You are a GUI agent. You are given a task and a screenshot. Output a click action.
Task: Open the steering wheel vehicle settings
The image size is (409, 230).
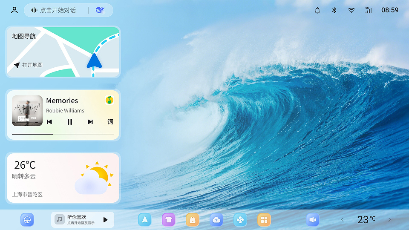point(27,220)
